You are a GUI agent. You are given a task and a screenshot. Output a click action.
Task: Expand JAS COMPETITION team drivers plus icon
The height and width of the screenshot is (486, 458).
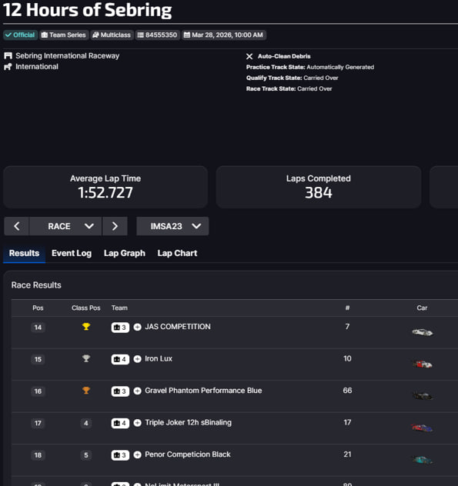click(137, 327)
